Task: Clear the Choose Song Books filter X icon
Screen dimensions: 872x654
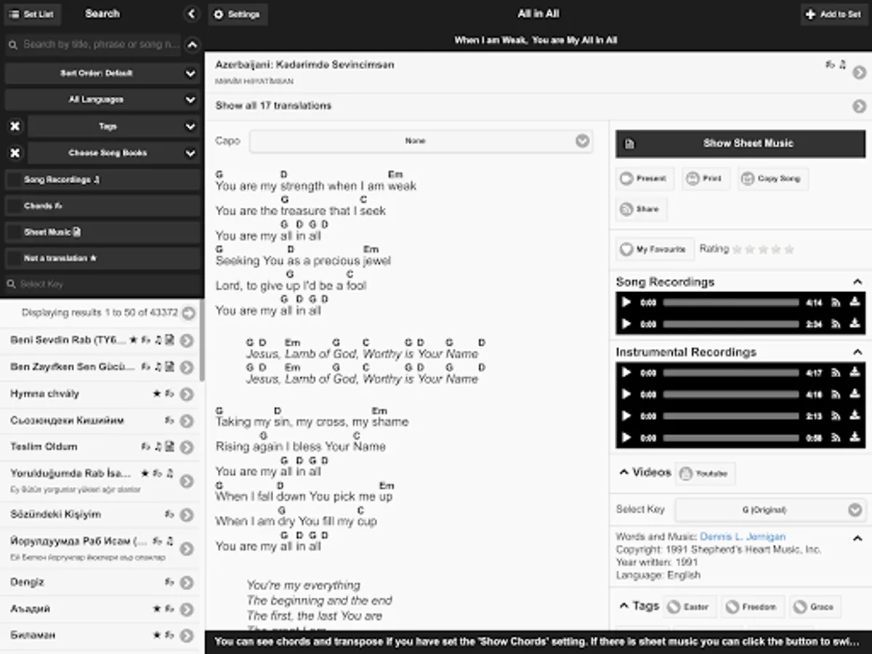Action: (x=15, y=153)
